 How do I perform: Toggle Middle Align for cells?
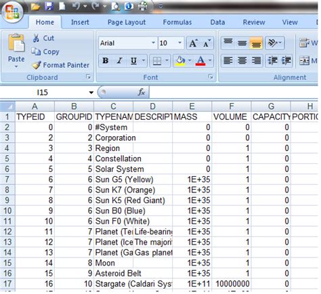pos(242,43)
